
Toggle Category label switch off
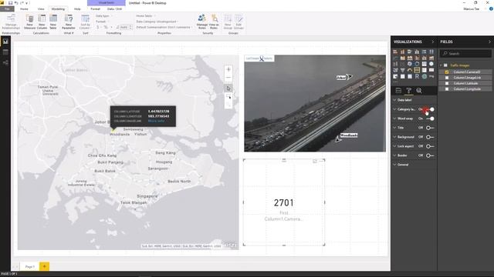(430, 109)
